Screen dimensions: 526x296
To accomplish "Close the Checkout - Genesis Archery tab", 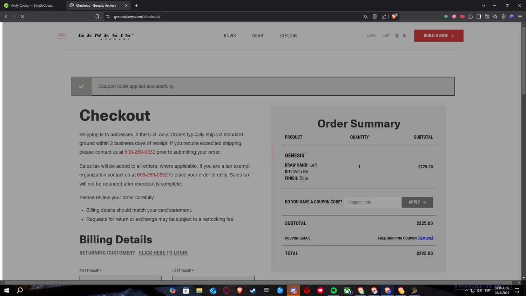I will coord(126,6).
